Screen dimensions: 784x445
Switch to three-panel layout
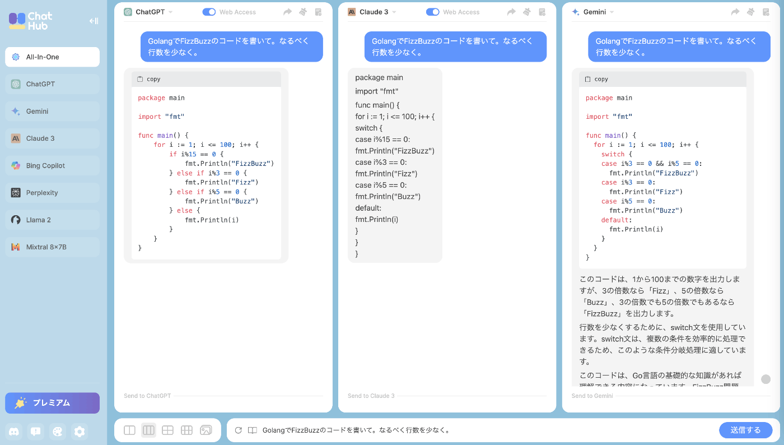[148, 430]
